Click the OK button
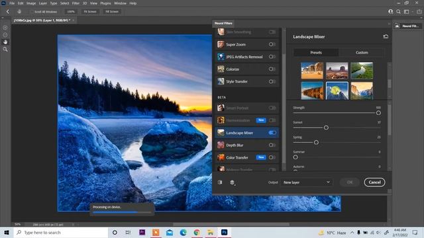Screen dimensions: 424x238 click(x=350, y=182)
